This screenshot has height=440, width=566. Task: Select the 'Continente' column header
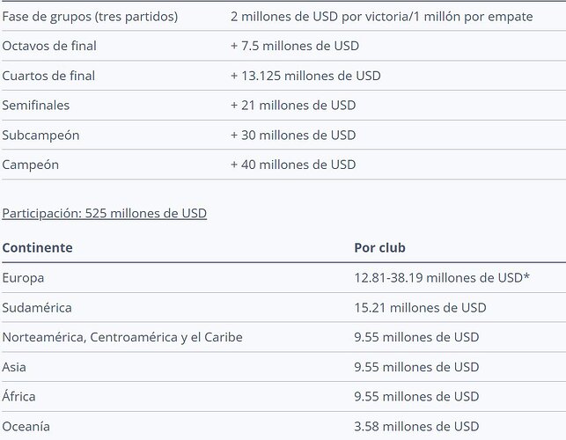point(37,247)
